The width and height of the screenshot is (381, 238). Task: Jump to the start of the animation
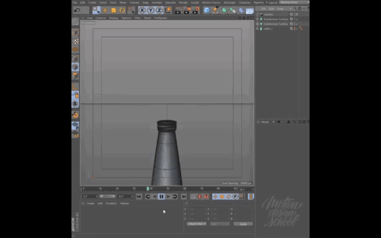coord(139,196)
